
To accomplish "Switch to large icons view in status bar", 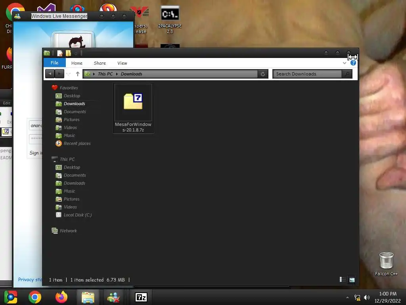I will pos(352,280).
